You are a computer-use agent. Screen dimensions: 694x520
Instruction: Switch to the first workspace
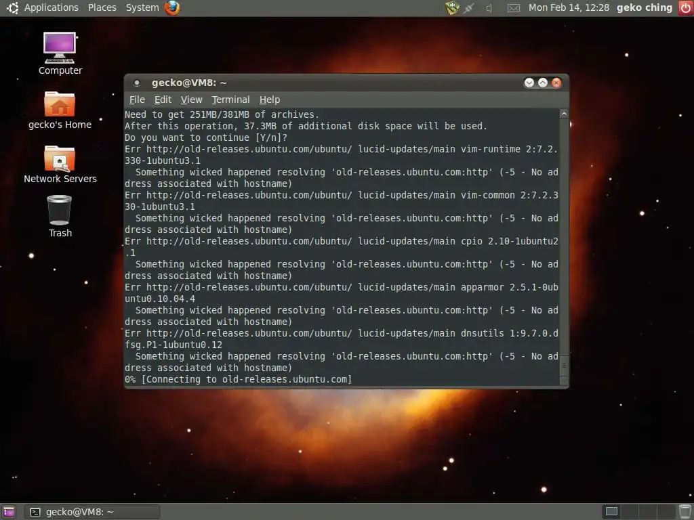pyautogui.click(x=611, y=512)
